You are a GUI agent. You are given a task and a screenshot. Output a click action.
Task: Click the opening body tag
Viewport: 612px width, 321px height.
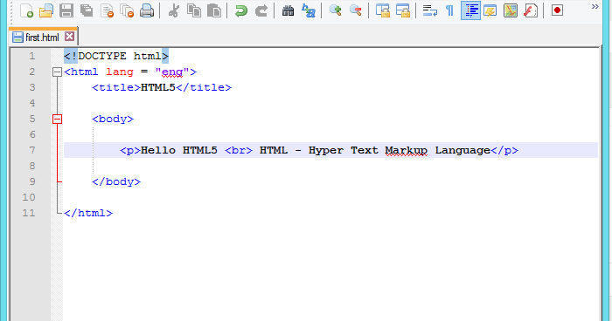[x=113, y=119]
